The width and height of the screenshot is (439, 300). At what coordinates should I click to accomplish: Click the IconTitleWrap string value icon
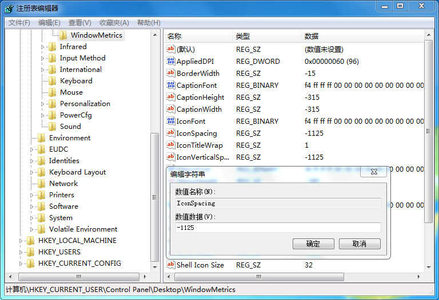click(x=171, y=145)
